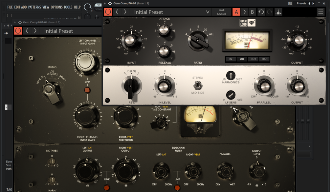Toggle the LF SENS button
Viewport: 330px width, 192px height.
tap(231, 95)
